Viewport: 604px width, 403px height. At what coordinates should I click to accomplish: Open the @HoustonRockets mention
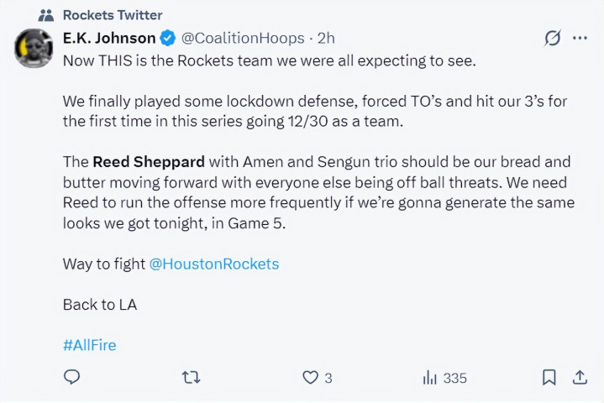tap(213, 264)
